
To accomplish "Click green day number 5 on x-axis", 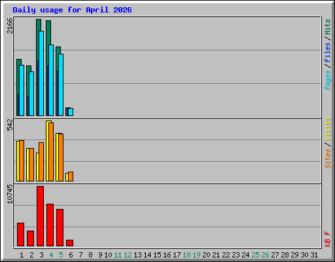I will point(61,255).
